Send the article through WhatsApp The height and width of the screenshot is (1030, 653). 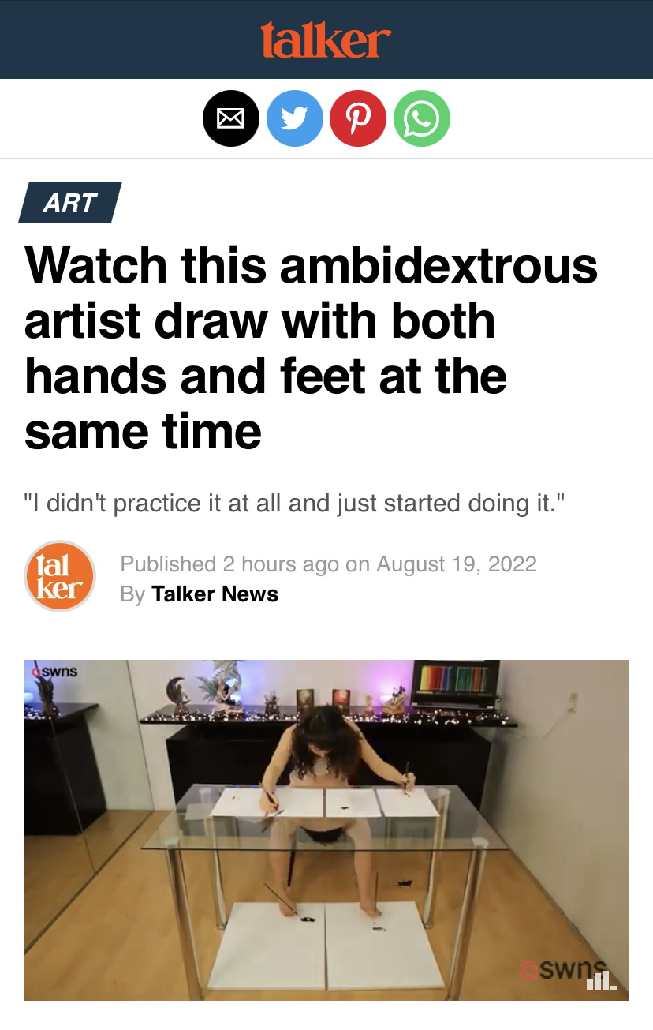click(x=421, y=118)
